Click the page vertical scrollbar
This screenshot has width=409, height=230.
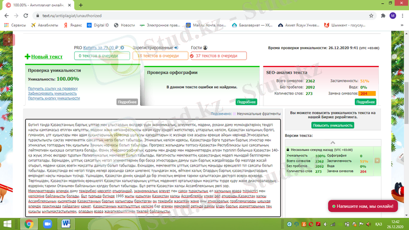(406, 103)
